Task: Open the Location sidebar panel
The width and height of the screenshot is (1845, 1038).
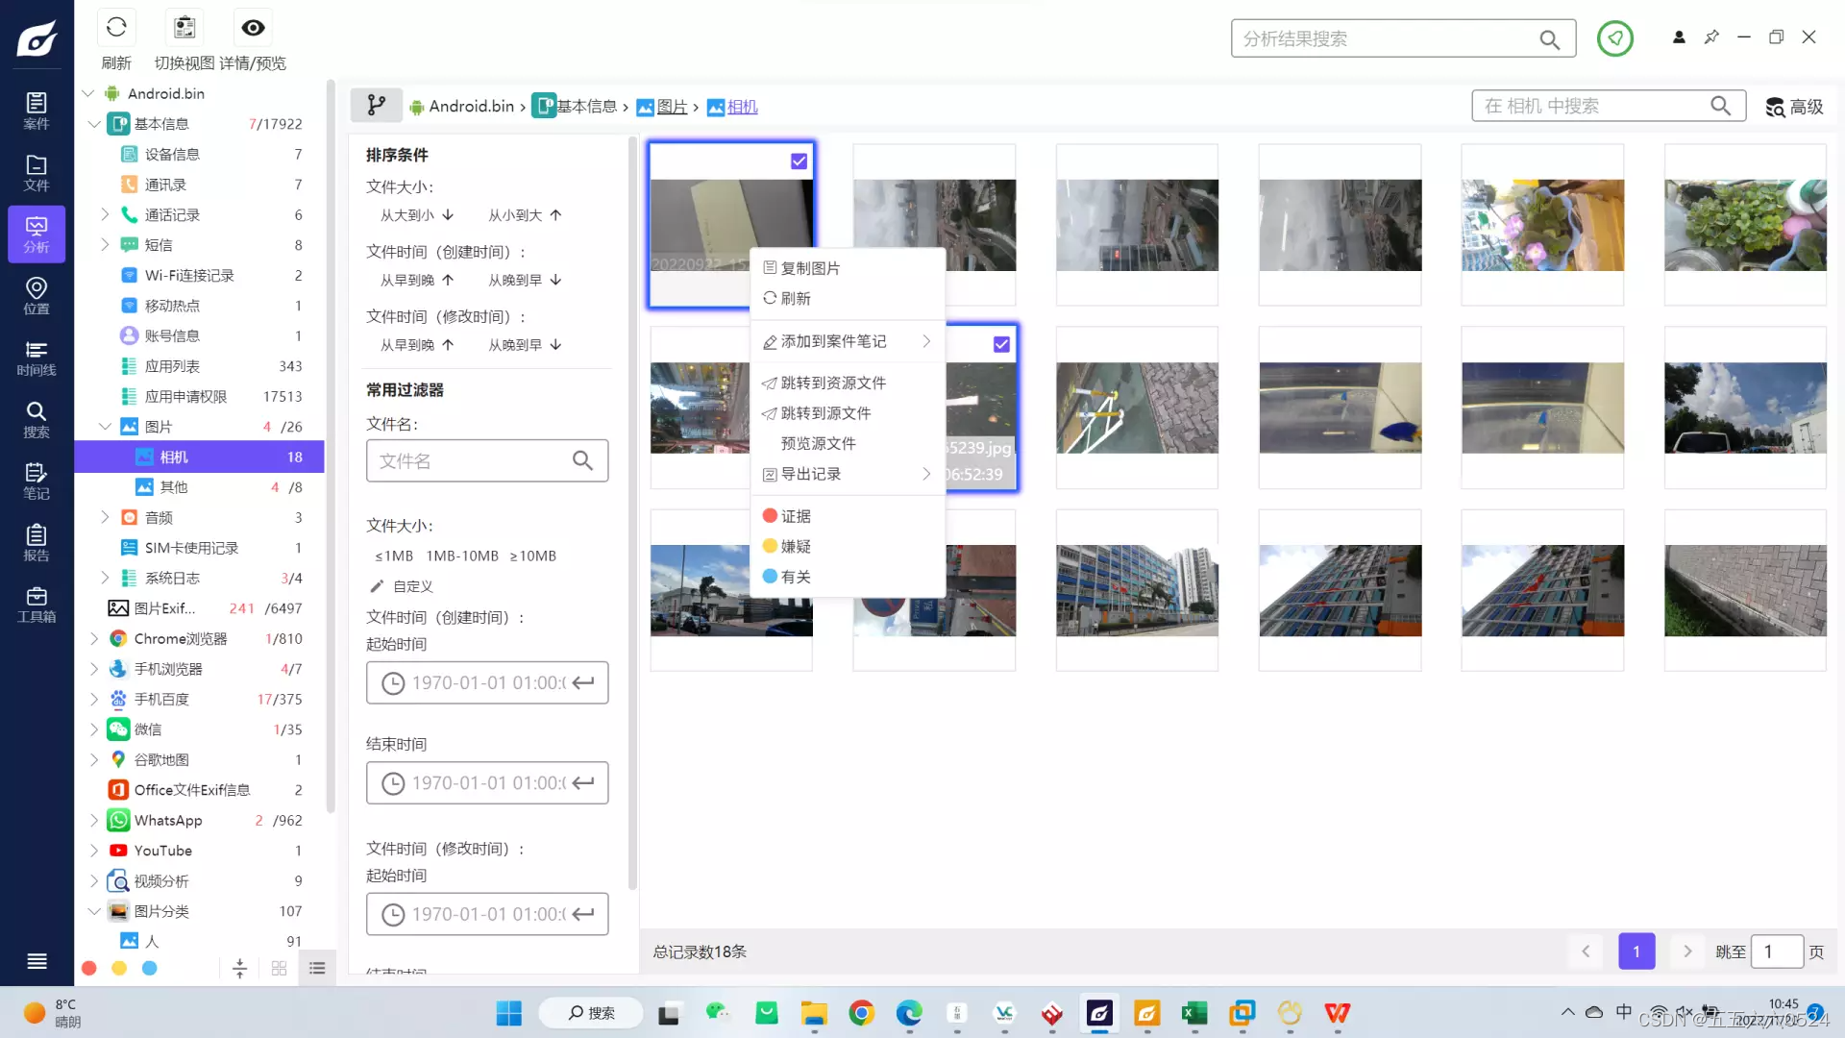Action: pos(36,296)
